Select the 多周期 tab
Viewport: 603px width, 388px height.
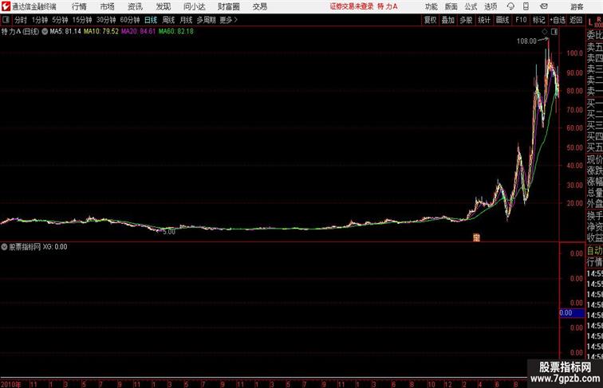[206, 20]
